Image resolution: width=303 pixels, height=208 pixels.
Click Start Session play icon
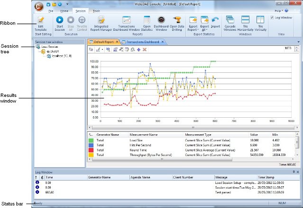[60, 20]
